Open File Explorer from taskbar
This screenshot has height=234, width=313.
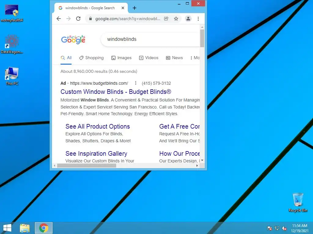tap(25, 228)
